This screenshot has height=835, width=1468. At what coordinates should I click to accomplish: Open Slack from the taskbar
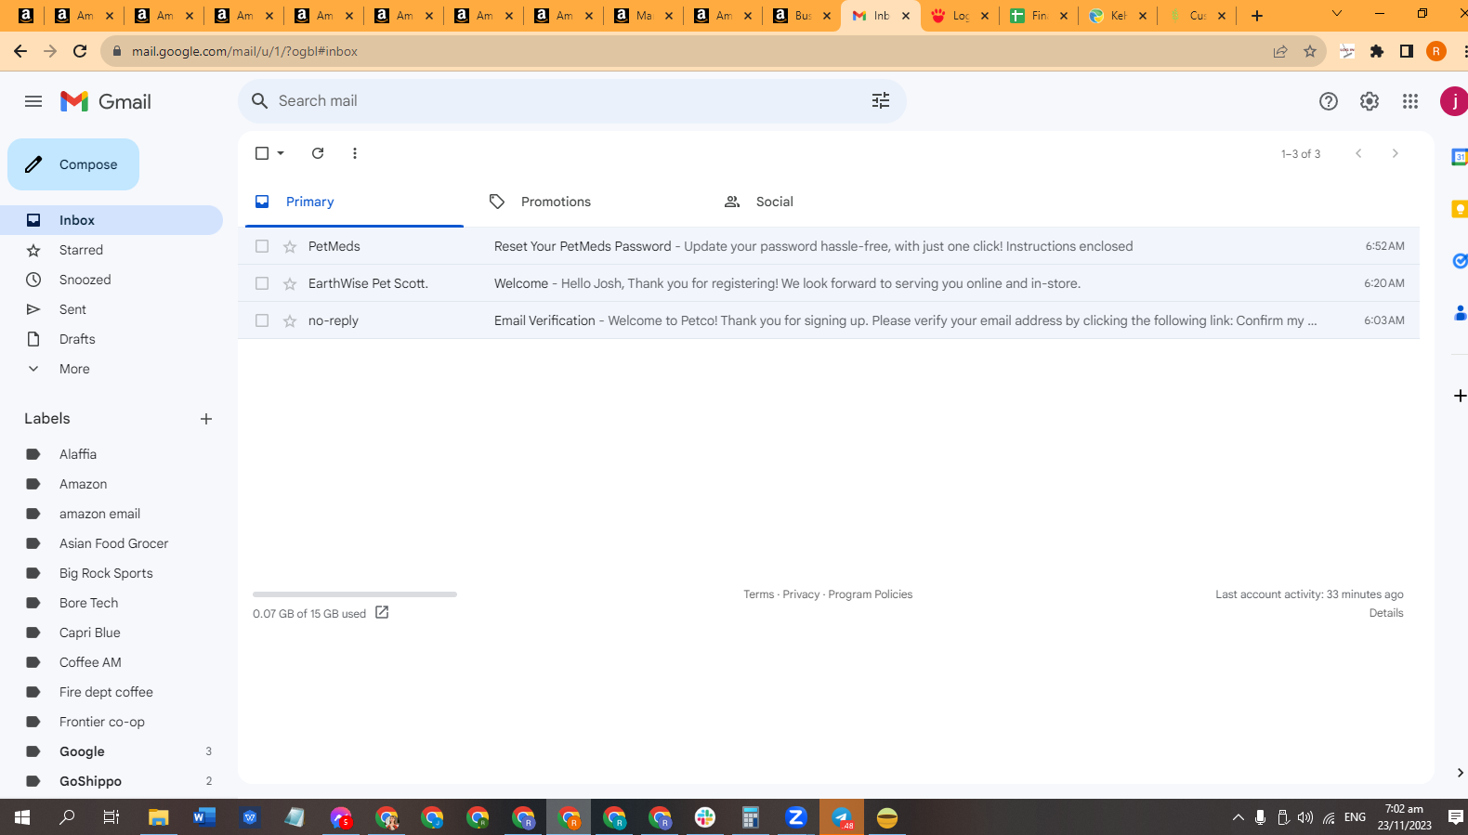pos(705,817)
